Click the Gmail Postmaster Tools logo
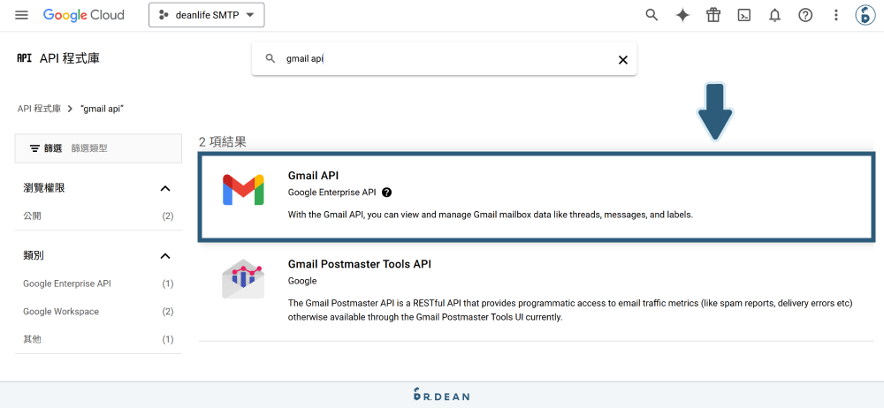The height and width of the screenshot is (408, 884). [244, 278]
